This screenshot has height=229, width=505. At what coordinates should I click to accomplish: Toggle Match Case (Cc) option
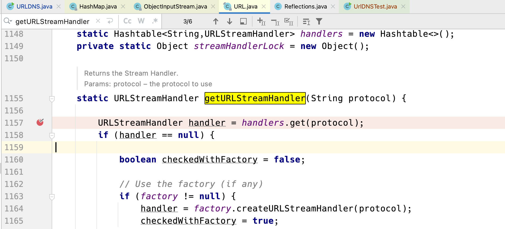point(127,21)
